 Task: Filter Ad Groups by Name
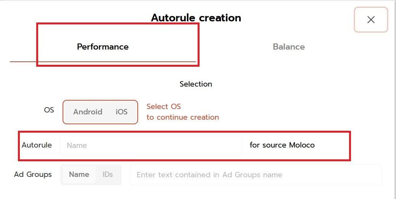79,175
